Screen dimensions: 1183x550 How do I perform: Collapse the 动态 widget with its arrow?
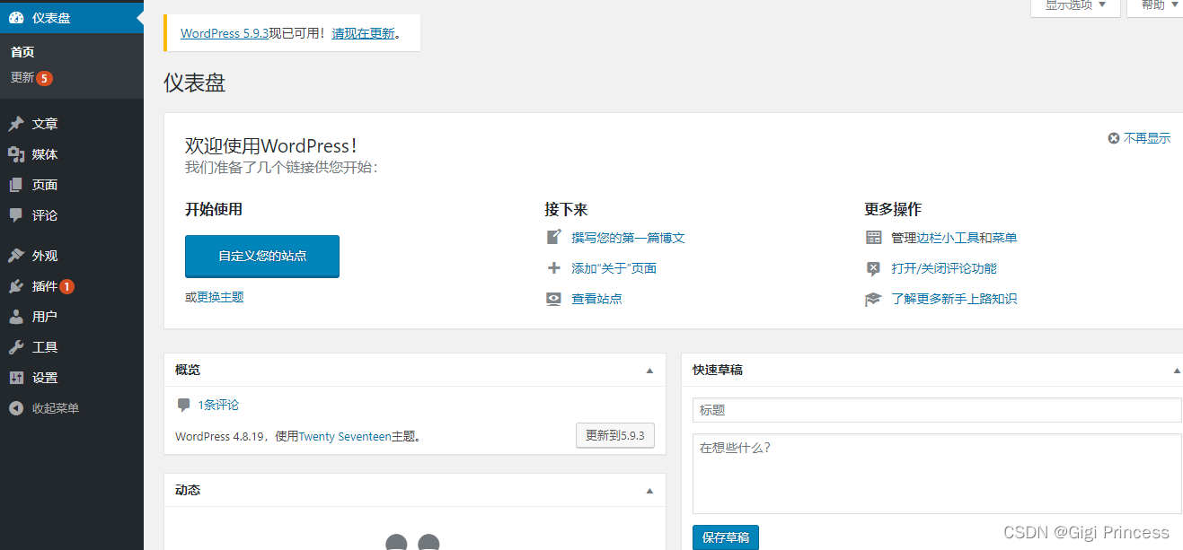pyautogui.click(x=650, y=490)
